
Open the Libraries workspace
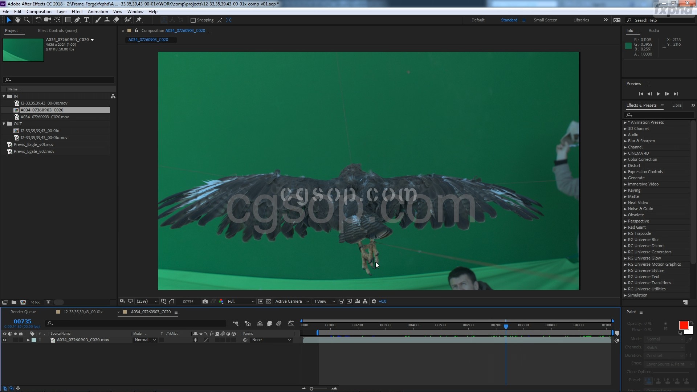[x=581, y=20]
